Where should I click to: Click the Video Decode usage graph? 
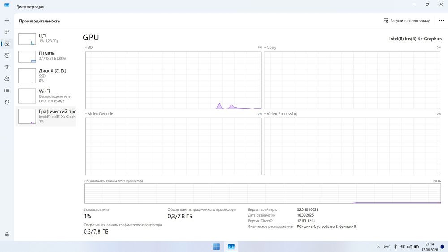pyautogui.click(x=173, y=147)
